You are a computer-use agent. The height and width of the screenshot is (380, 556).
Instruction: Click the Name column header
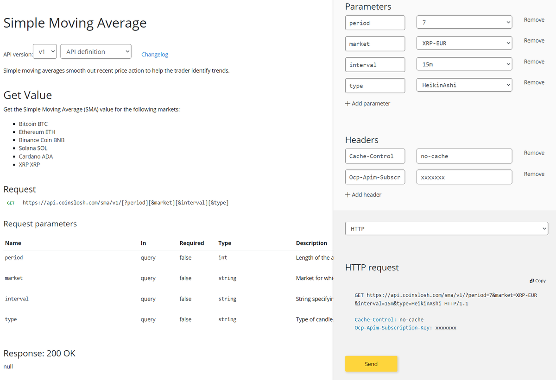coord(13,243)
